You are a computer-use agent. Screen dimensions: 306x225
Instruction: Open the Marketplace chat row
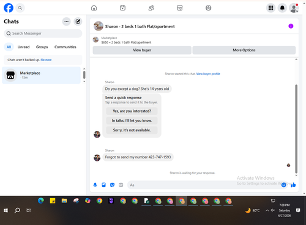click(x=42, y=75)
